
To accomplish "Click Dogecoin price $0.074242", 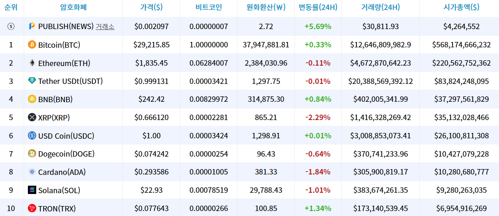I will coord(152,154).
